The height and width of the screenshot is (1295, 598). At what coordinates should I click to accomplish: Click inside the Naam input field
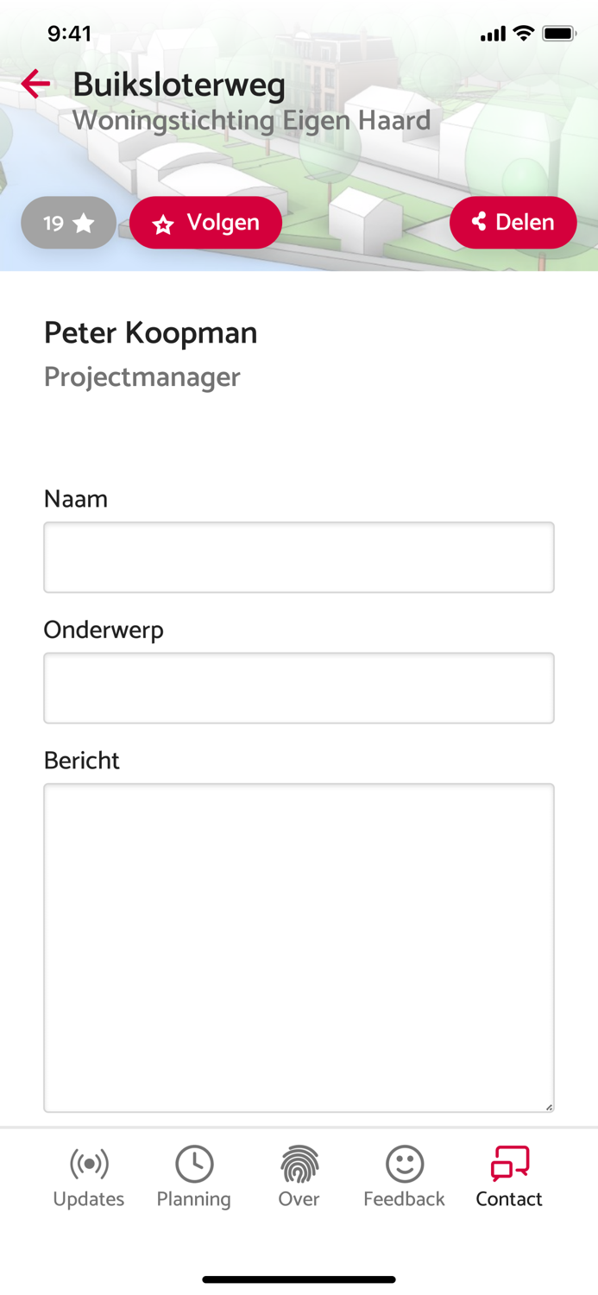point(299,557)
